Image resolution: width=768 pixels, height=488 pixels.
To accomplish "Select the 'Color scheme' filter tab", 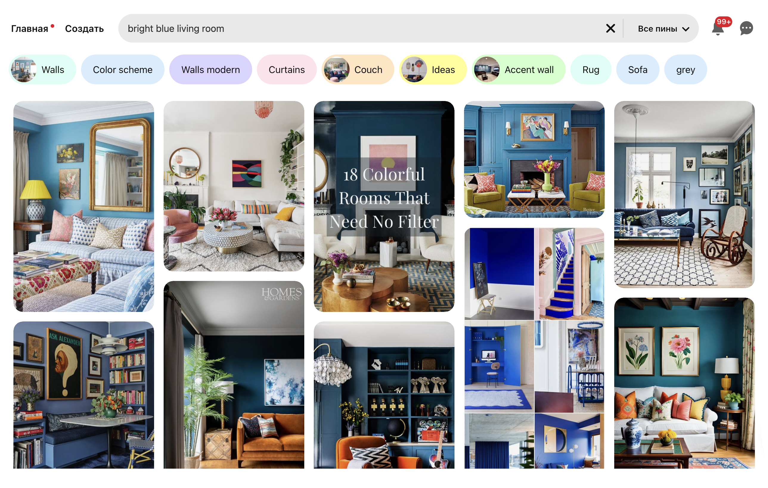I will coord(122,69).
